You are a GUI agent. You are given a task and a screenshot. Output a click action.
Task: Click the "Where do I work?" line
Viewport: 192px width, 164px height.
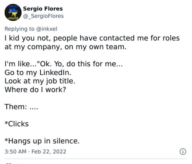point(35,89)
